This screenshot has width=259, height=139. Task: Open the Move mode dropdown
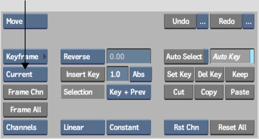25,21
